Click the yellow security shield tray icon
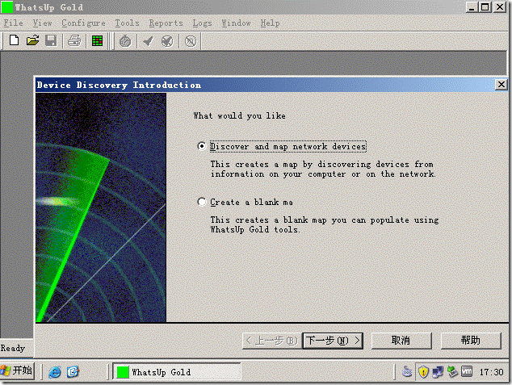 [x=423, y=371]
